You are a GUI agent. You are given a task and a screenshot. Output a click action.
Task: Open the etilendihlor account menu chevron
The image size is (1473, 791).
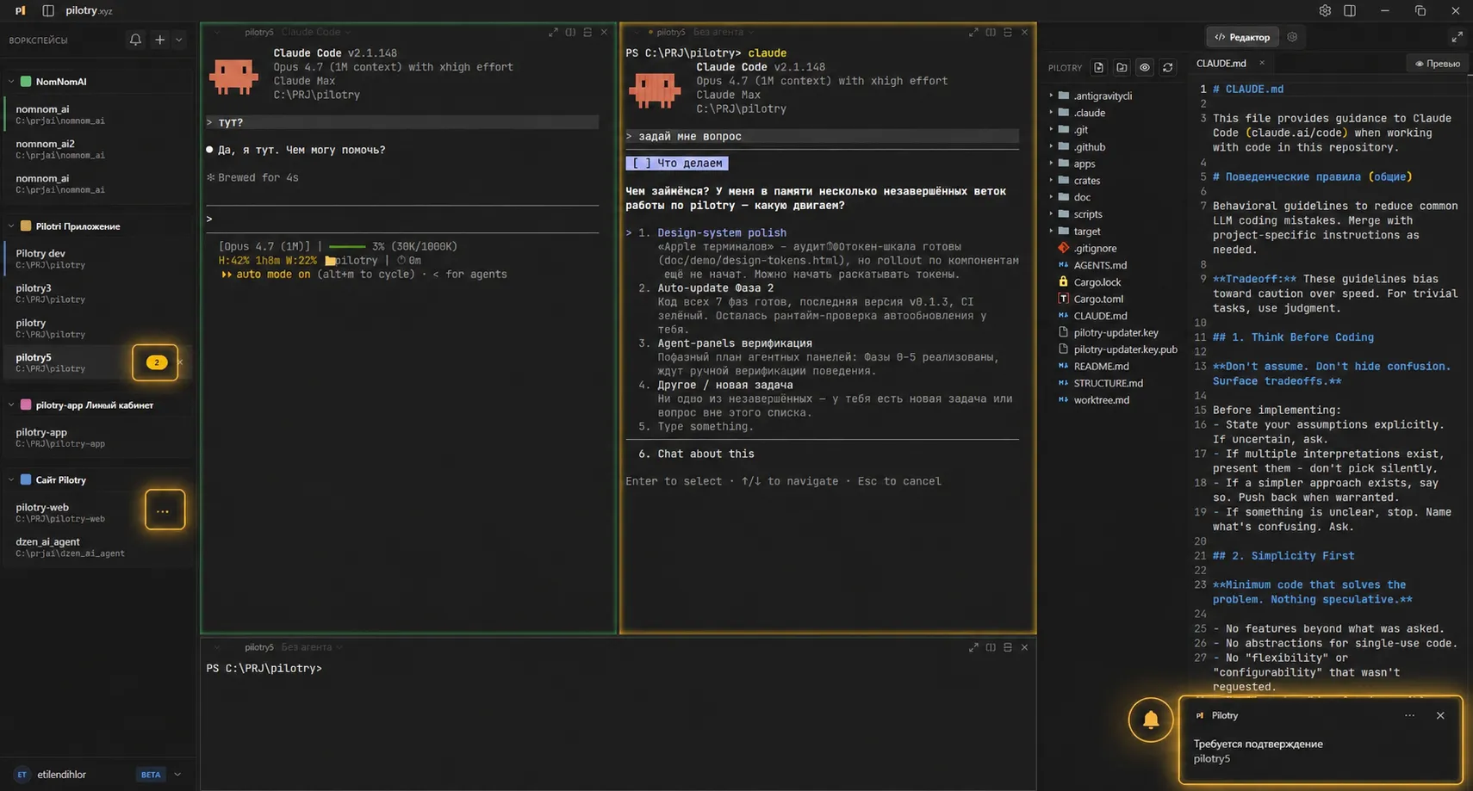177,775
